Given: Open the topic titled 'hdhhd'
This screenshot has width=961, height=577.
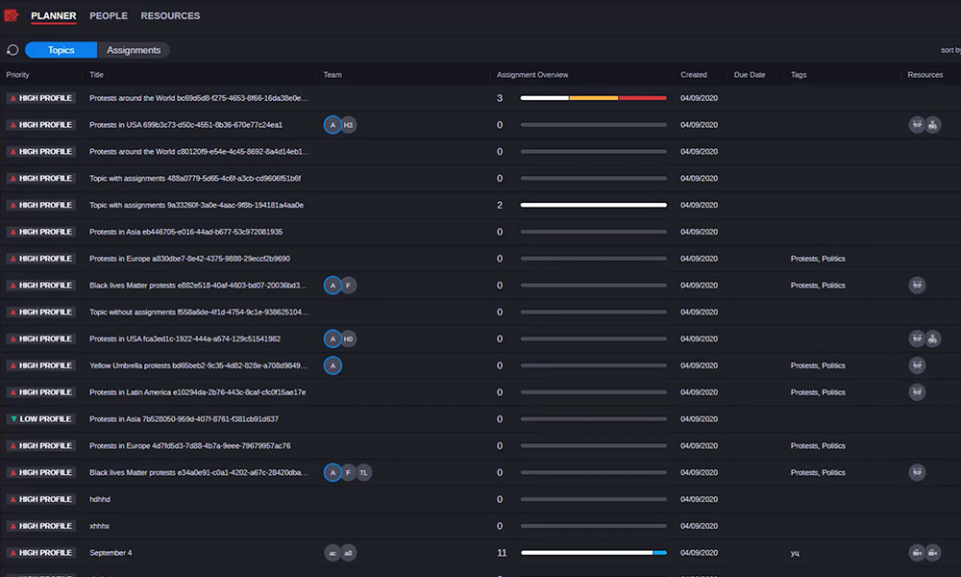Looking at the screenshot, I should pos(100,500).
